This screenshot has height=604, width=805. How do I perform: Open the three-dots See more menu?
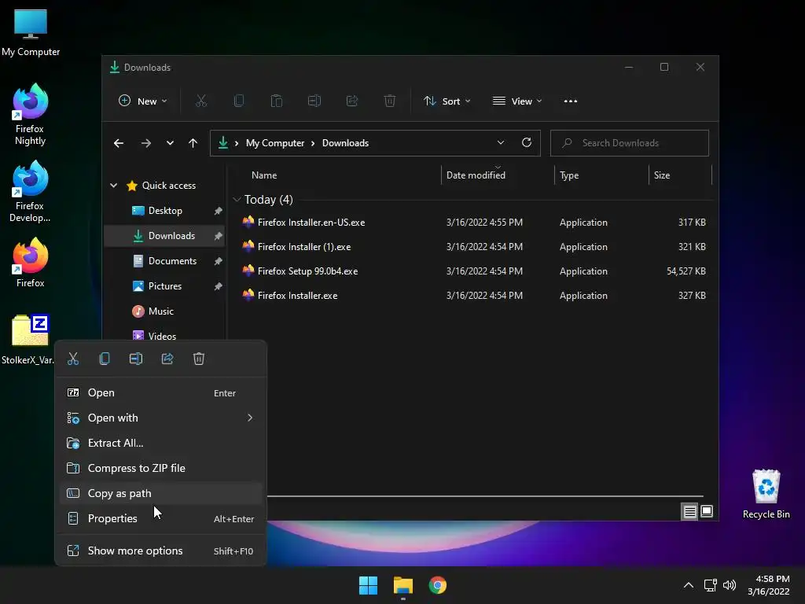[571, 101]
